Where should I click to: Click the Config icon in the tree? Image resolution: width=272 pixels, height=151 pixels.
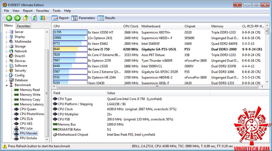click(x=11, y=75)
